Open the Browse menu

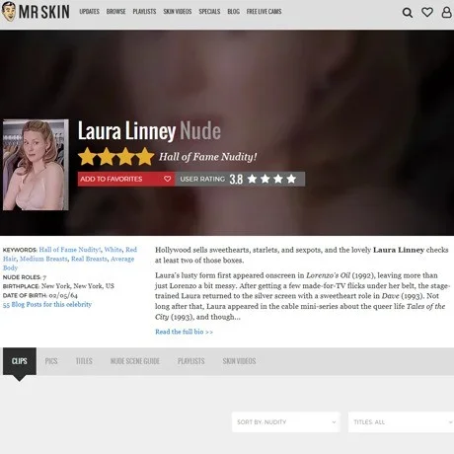(115, 12)
